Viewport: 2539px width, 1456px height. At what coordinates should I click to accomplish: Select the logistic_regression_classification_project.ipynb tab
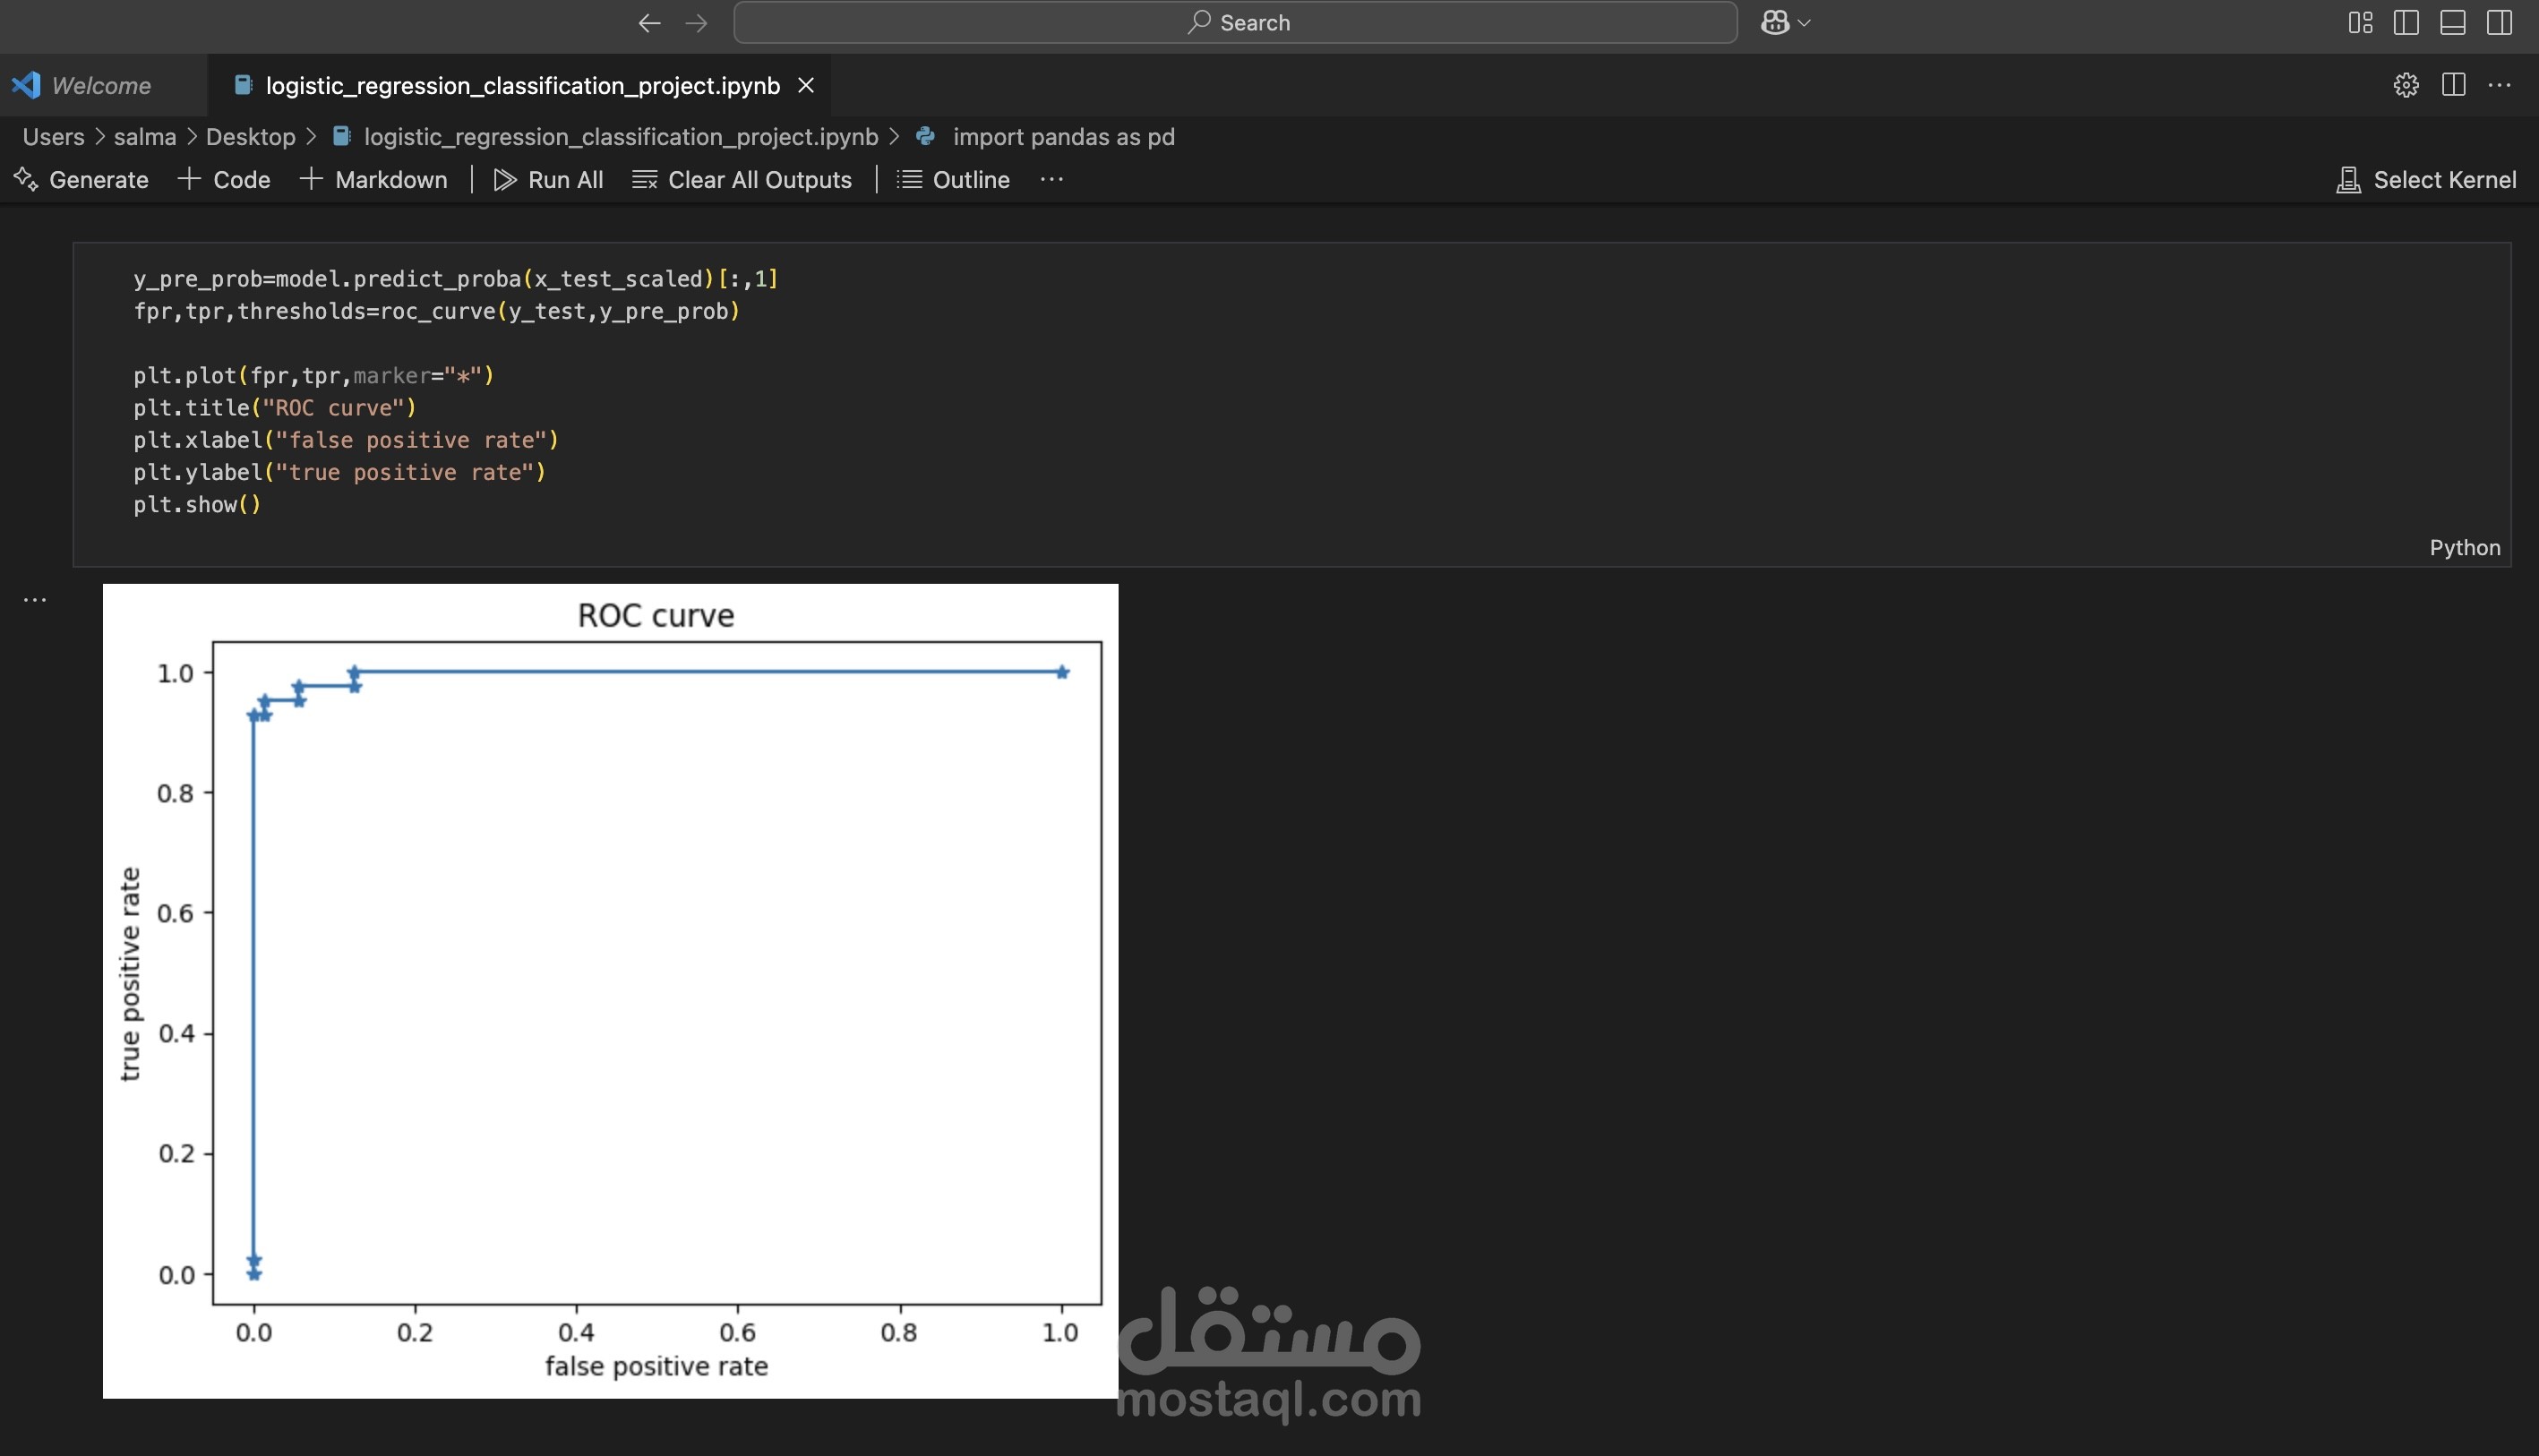520,85
